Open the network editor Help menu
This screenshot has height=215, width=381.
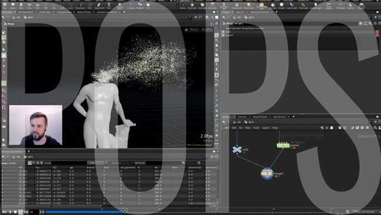(x=275, y=127)
